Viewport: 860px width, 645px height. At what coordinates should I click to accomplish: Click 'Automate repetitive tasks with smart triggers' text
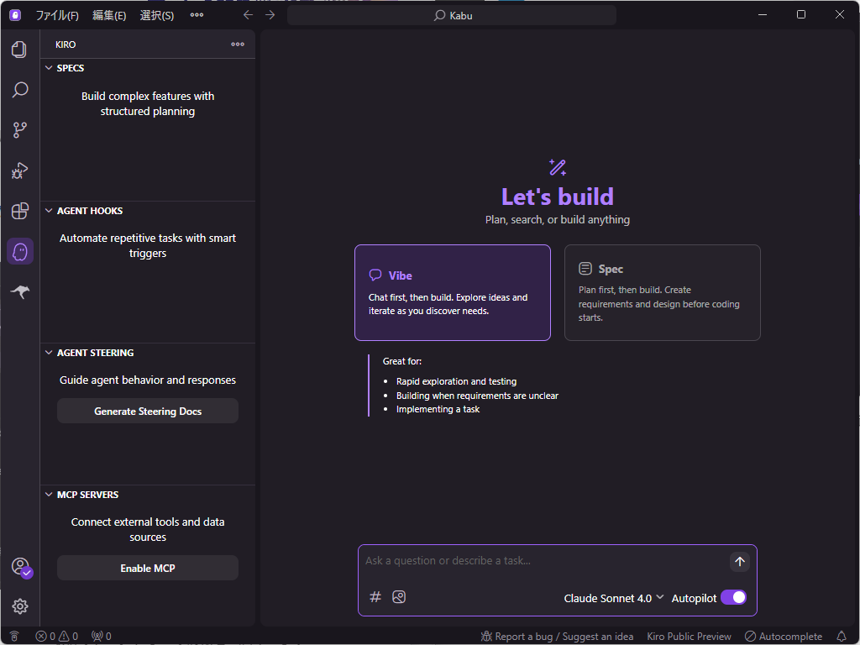tap(148, 246)
